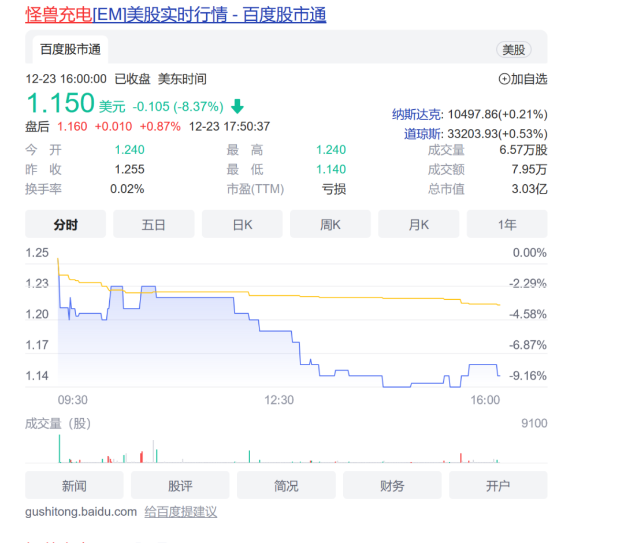Click the green down arrow icon
Image resolution: width=624 pixels, height=543 pixels.
237,106
